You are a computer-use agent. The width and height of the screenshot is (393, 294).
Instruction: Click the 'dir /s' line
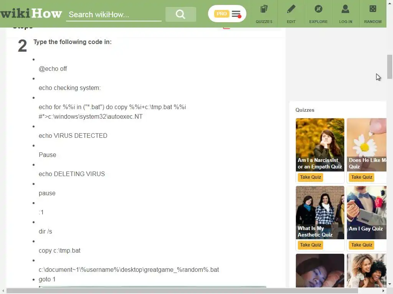45,232
